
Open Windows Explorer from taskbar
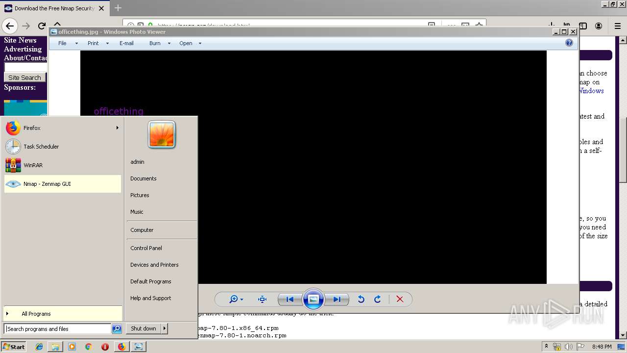point(55,347)
